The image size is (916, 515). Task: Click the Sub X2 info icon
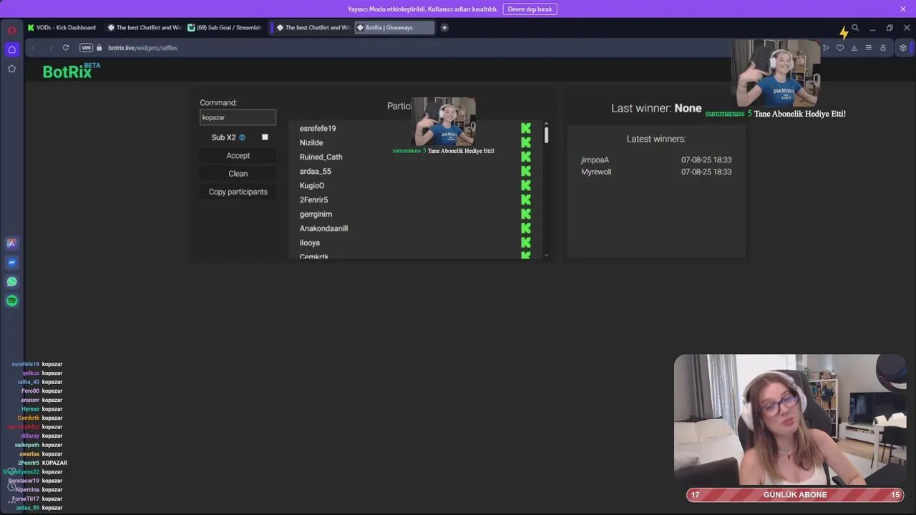pos(242,137)
